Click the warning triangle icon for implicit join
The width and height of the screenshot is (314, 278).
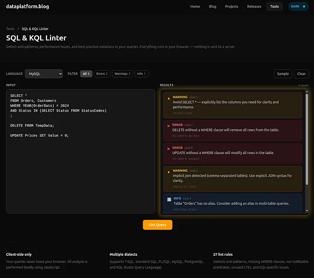click(x=169, y=172)
